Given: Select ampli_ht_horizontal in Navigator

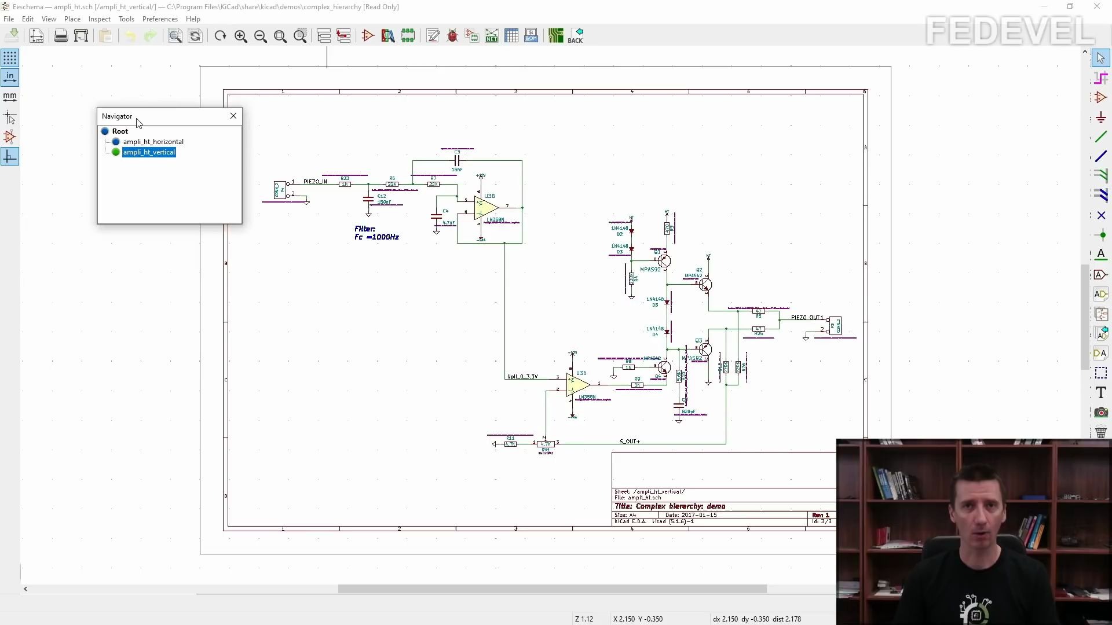Looking at the screenshot, I should 153,141.
